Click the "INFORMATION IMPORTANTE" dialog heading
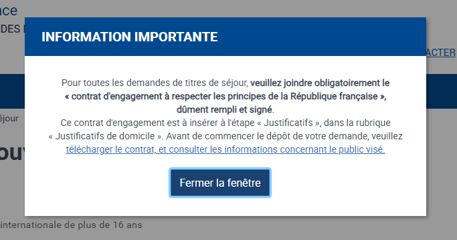457x240 pixels. [x=130, y=37]
